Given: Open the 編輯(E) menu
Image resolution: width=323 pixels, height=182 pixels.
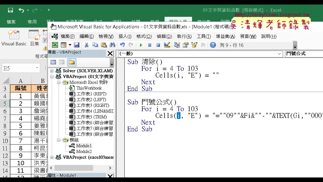Looking at the screenshot, I should 87,36.
